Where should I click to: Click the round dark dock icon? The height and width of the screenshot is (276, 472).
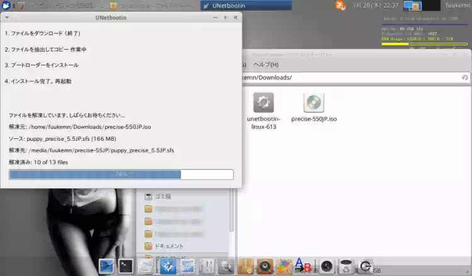pyautogui.click(x=327, y=267)
